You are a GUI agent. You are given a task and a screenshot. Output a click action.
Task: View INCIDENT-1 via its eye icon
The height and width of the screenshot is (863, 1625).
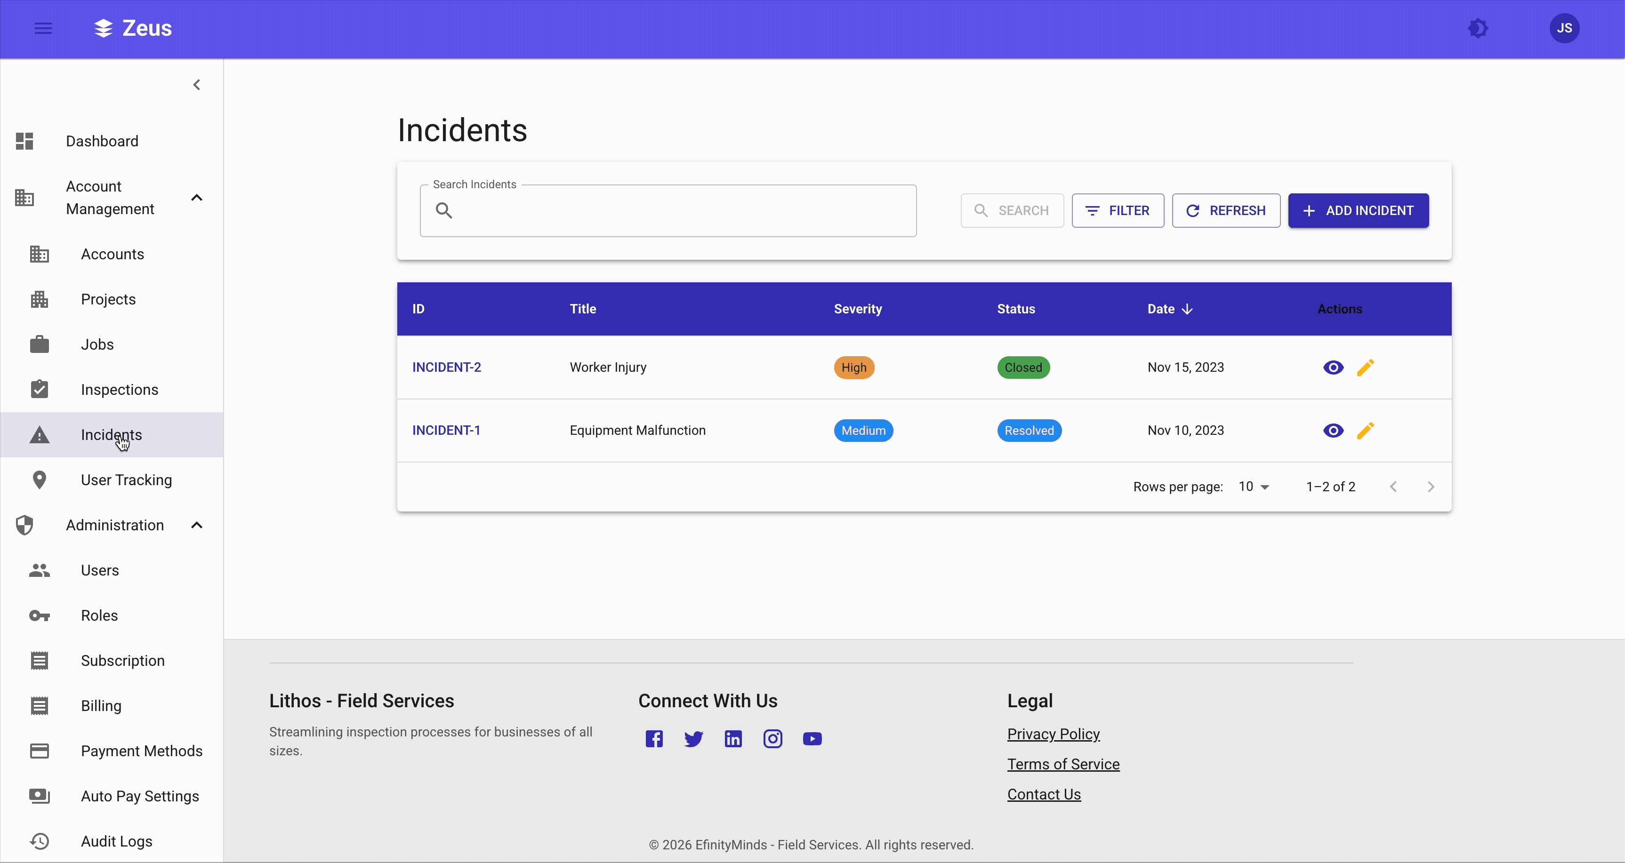pyautogui.click(x=1333, y=431)
